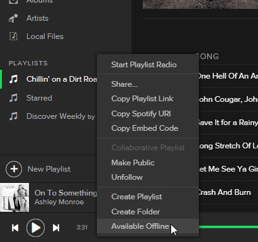The image size is (258, 242).
Task: Skip to the next track
Action: tap(56, 228)
